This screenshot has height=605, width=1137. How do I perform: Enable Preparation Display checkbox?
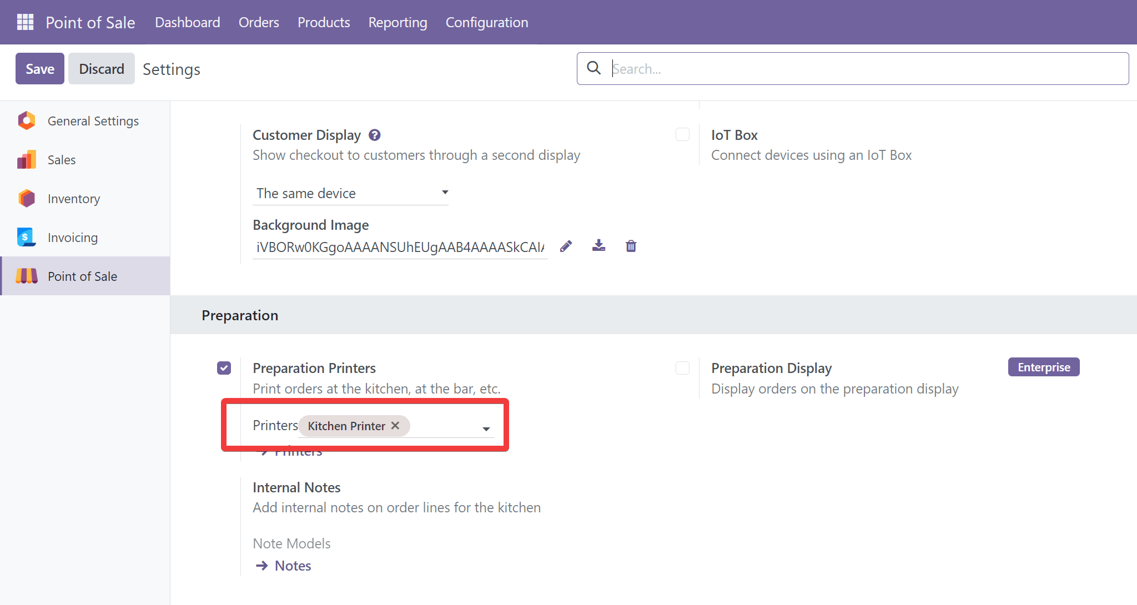(x=682, y=368)
